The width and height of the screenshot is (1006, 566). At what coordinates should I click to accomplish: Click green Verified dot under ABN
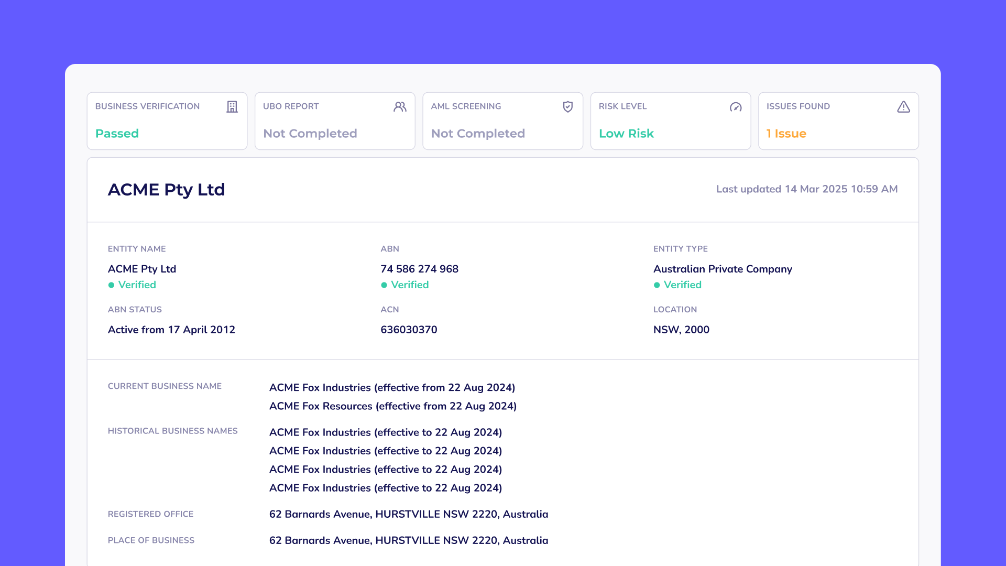[384, 285]
